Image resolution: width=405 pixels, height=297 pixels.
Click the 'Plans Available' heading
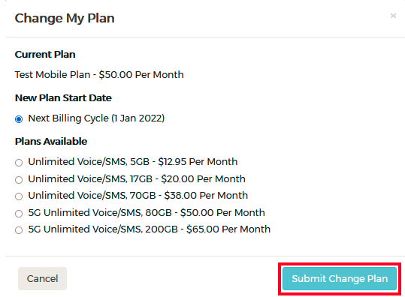point(51,142)
